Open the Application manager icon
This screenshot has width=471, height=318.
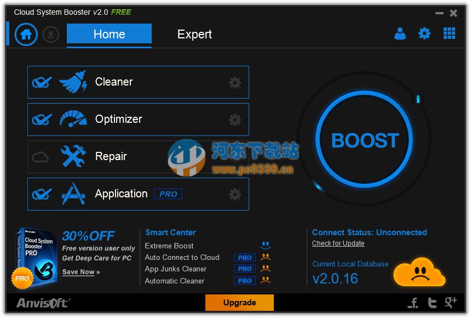click(x=72, y=194)
